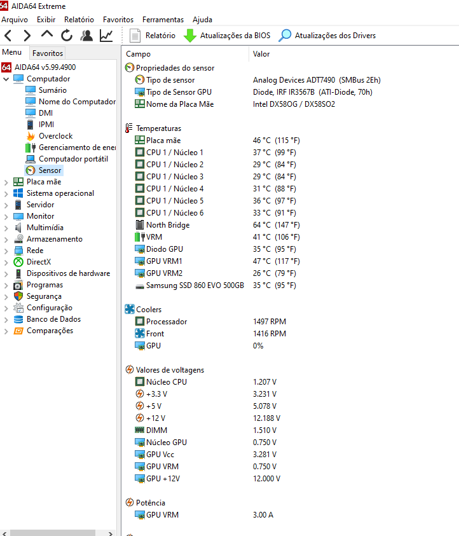The image size is (459, 536).
Task: Open the Relatório menu in menu bar
Action: (79, 20)
